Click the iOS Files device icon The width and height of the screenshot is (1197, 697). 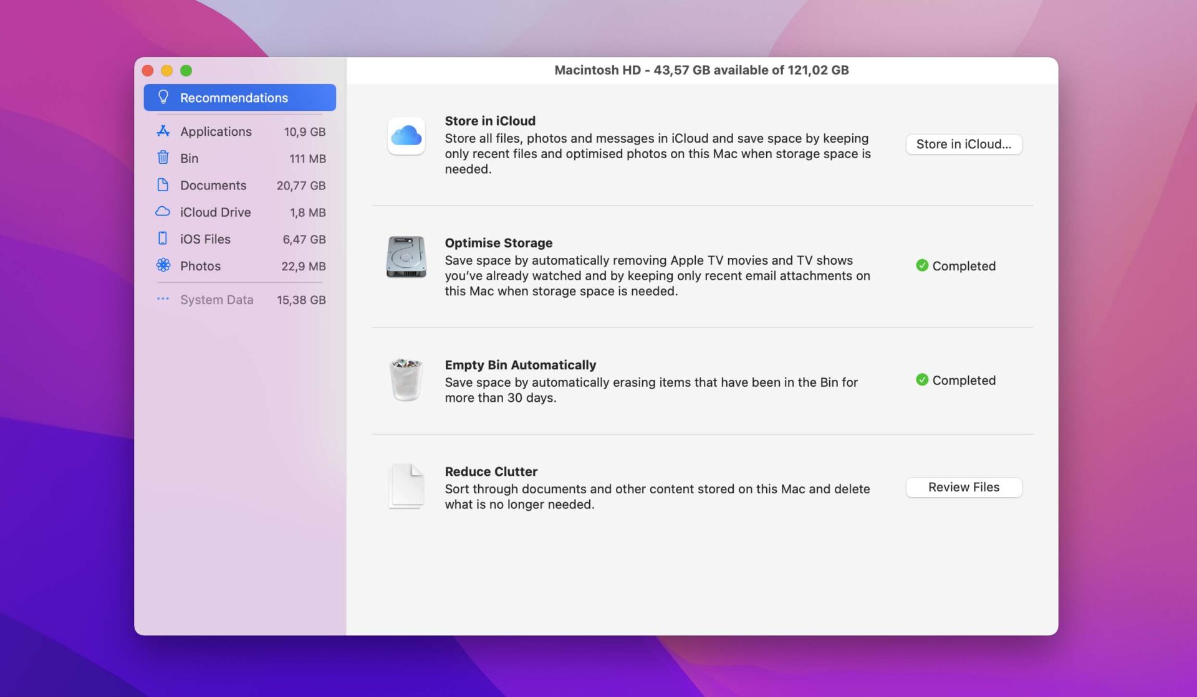tap(163, 239)
